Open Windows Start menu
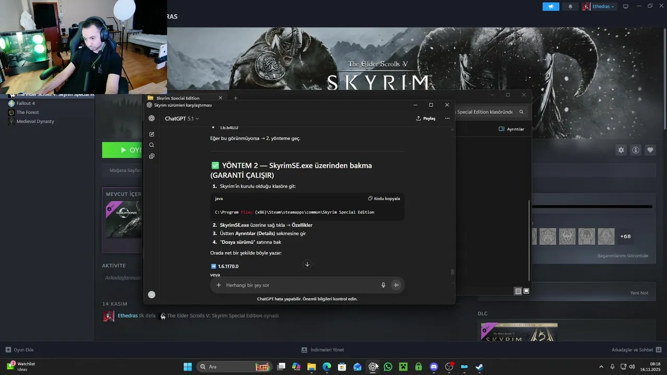Screen dimensions: 667x375 point(188,367)
